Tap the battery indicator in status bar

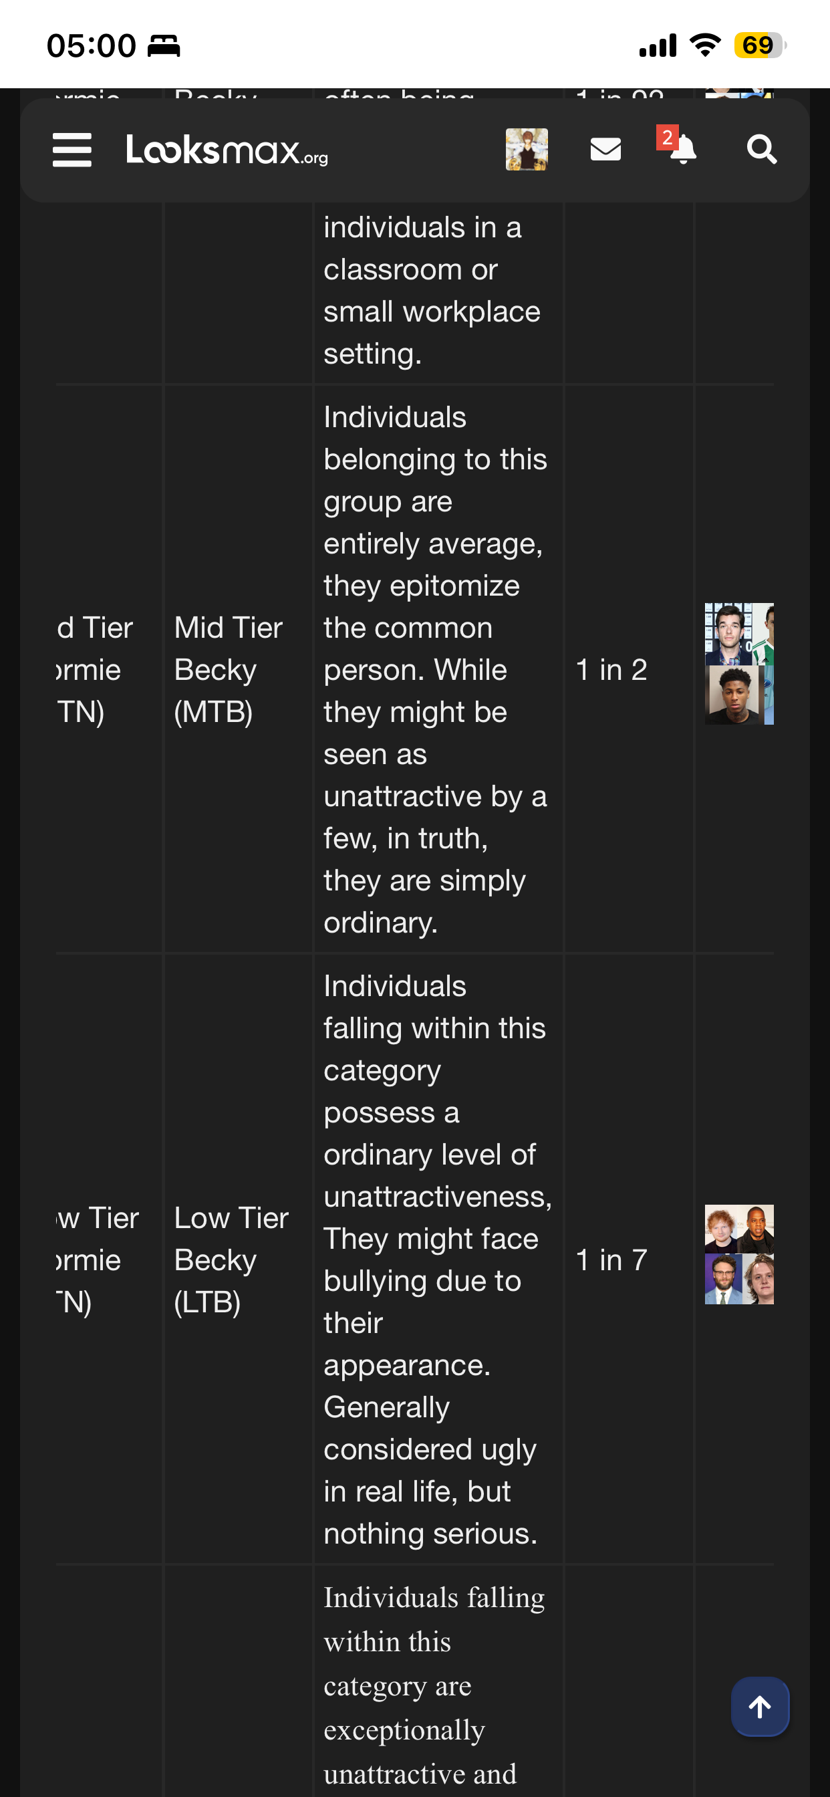(760, 45)
